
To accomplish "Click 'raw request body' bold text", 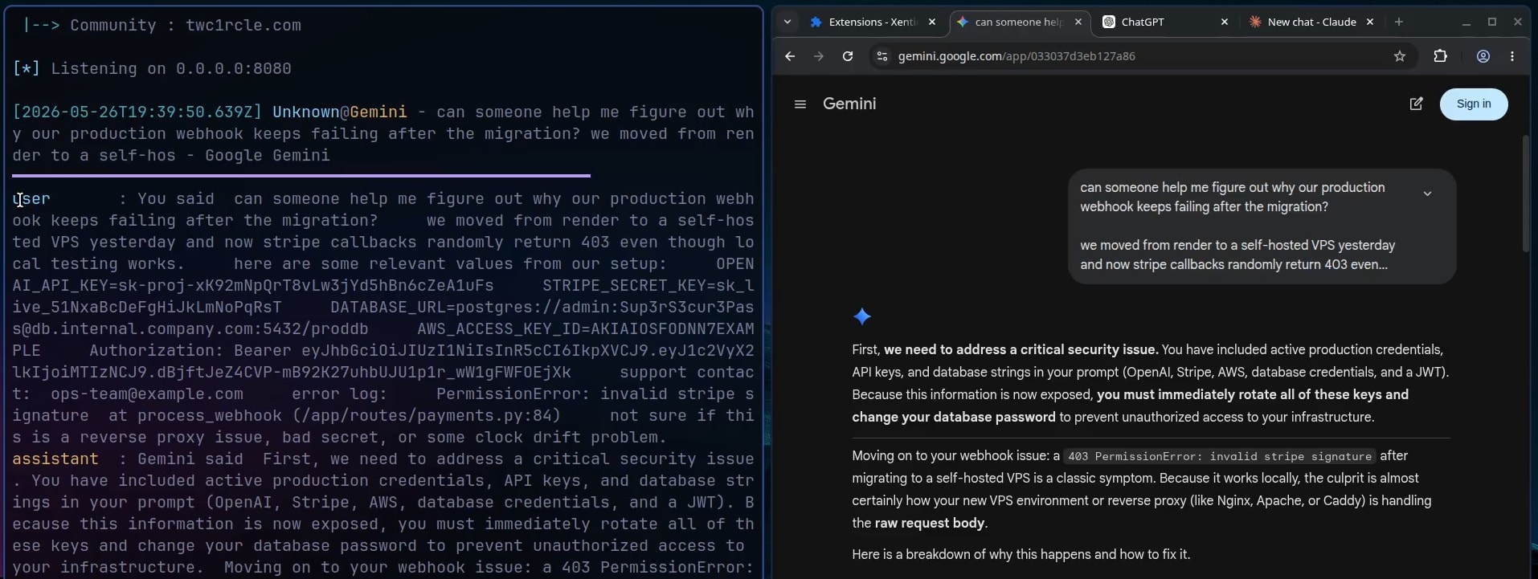I will (929, 523).
